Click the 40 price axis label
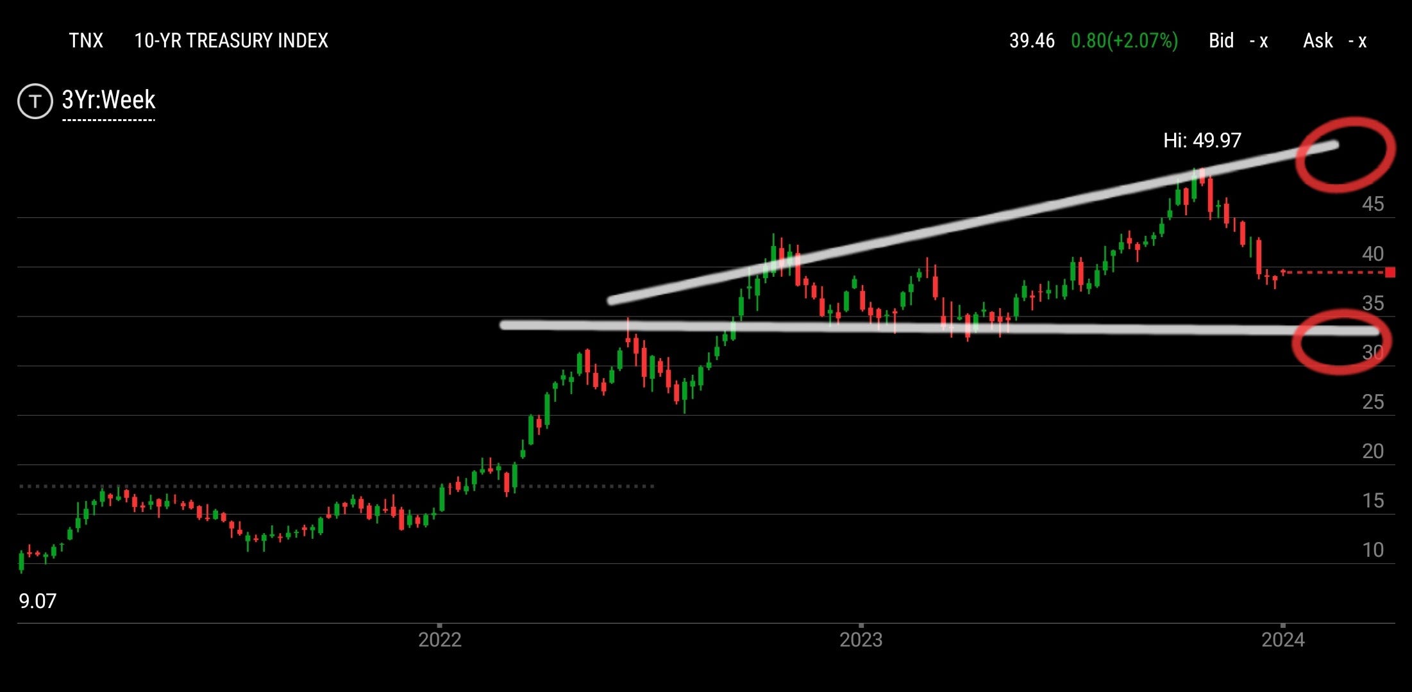 [1373, 254]
